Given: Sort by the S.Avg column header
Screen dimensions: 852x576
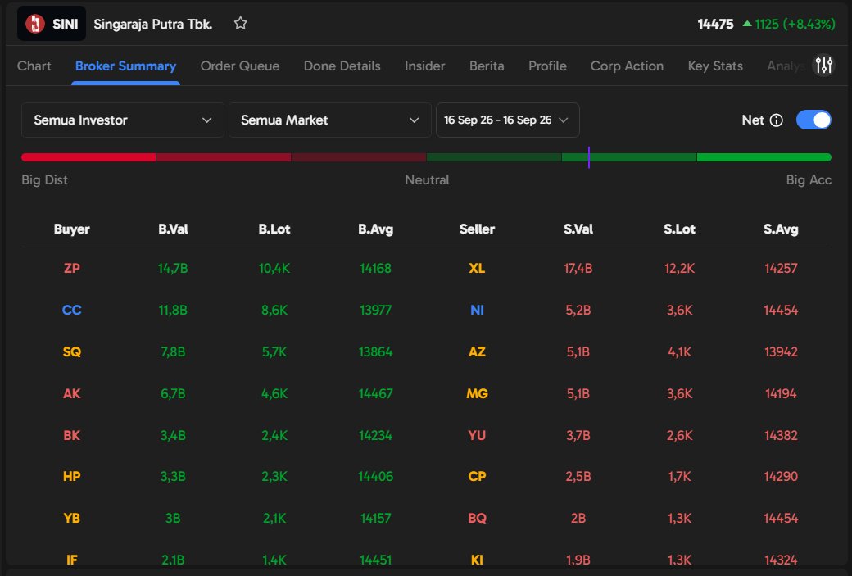Looking at the screenshot, I should pyautogui.click(x=781, y=229).
